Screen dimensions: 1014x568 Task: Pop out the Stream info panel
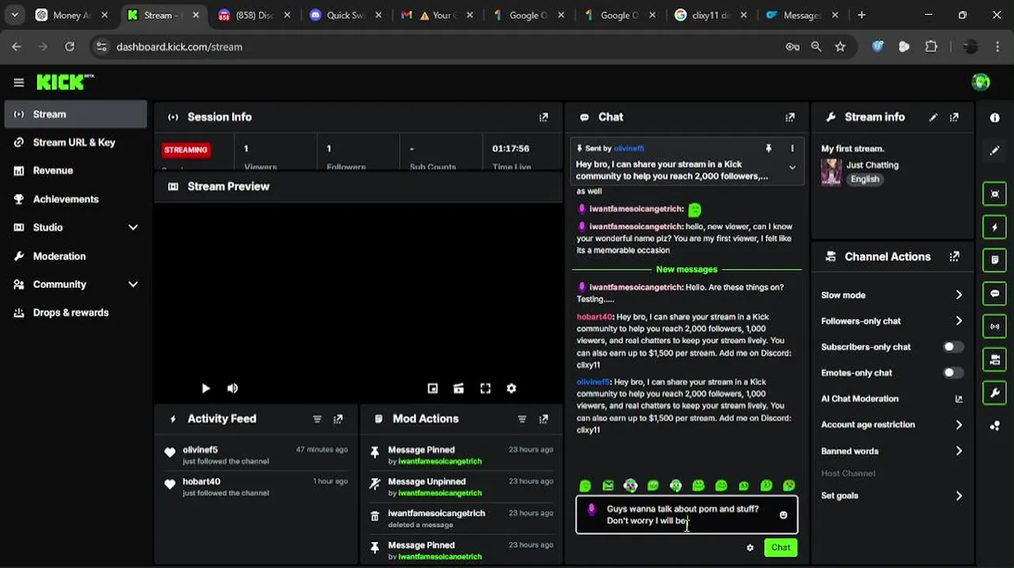click(954, 118)
